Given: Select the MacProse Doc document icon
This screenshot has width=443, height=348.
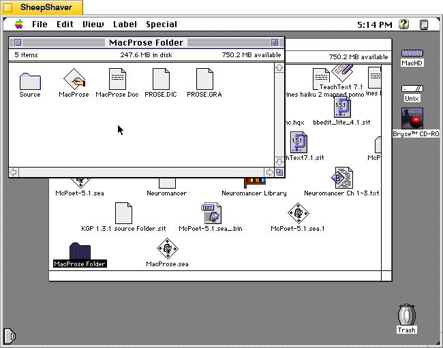Looking at the screenshot, I should pyautogui.click(x=117, y=79).
